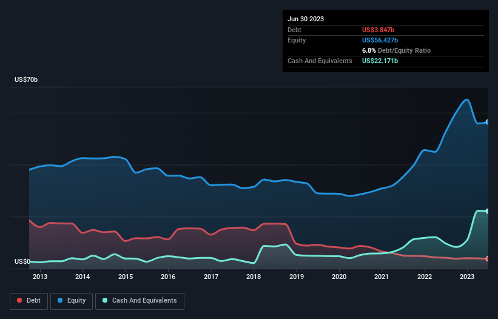The height and width of the screenshot is (319, 498).
Task: Click the red Debt legend dot
Action: point(19,300)
